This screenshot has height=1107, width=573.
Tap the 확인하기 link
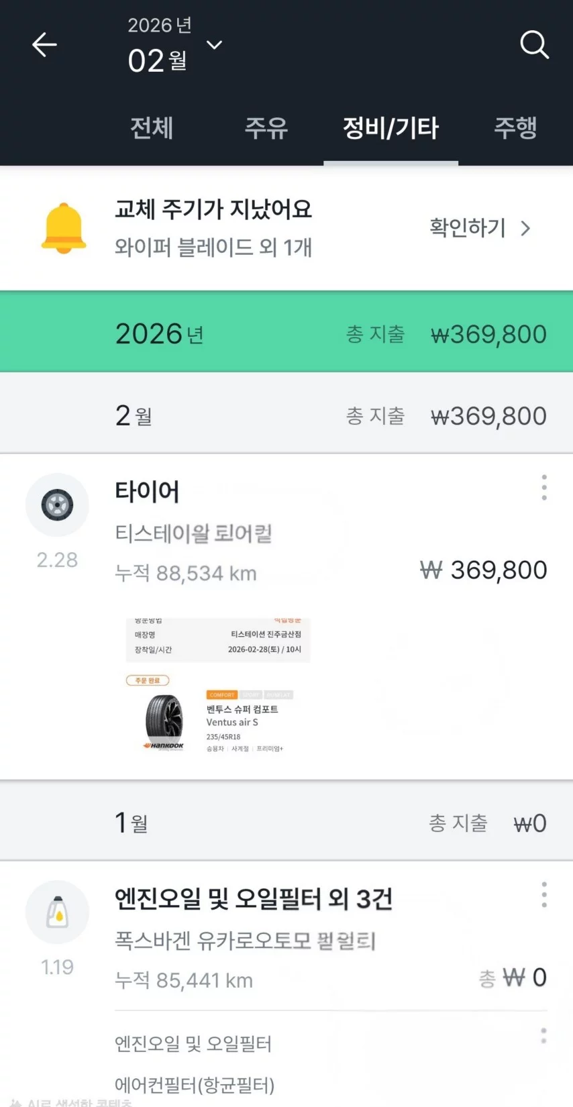point(468,228)
